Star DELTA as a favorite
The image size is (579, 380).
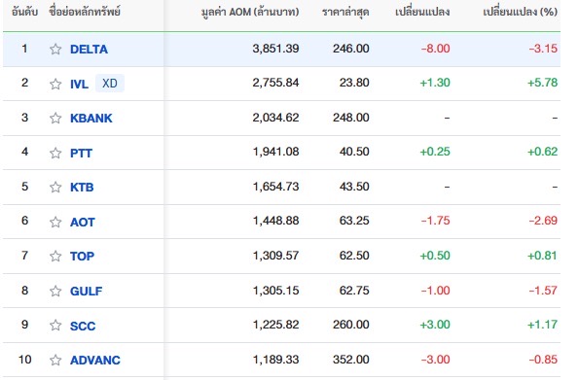[55, 49]
